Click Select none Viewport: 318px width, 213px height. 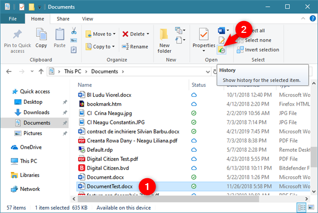(x=254, y=40)
